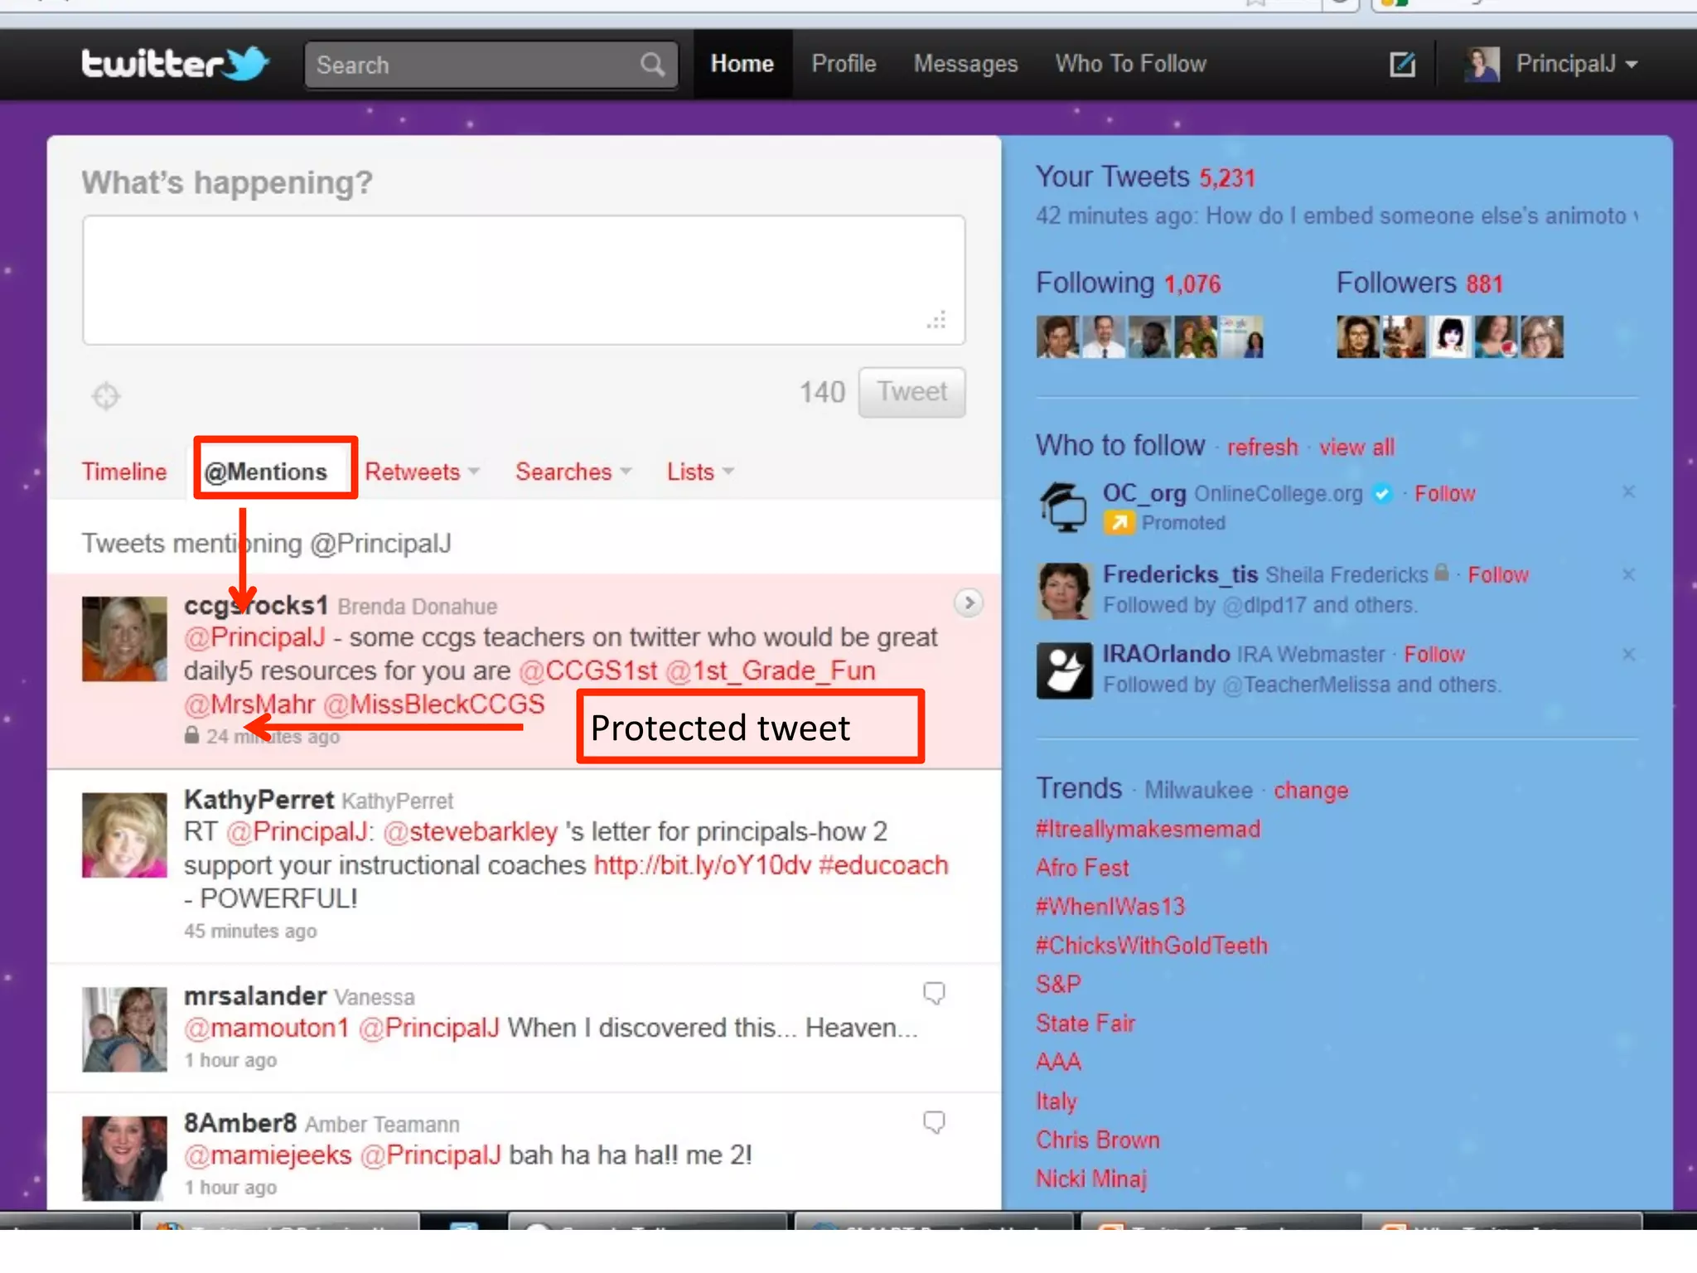Dismiss the OC_org follow suggestion
This screenshot has height=1273, width=1697.
click(x=1628, y=492)
